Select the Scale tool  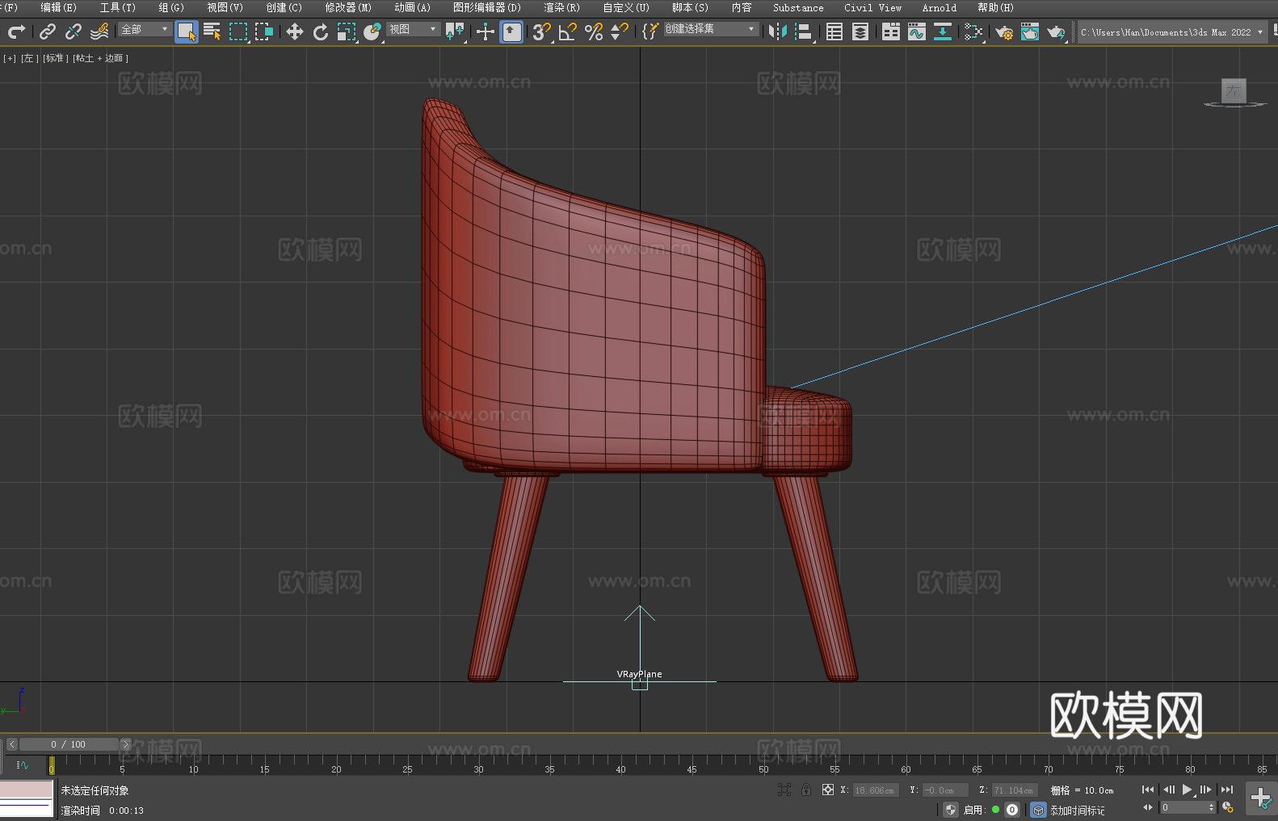pyautogui.click(x=347, y=31)
